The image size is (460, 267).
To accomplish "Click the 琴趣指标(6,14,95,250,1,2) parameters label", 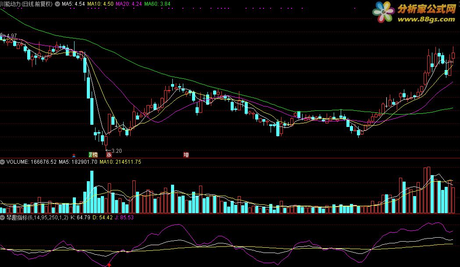I will (x=37, y=218).
